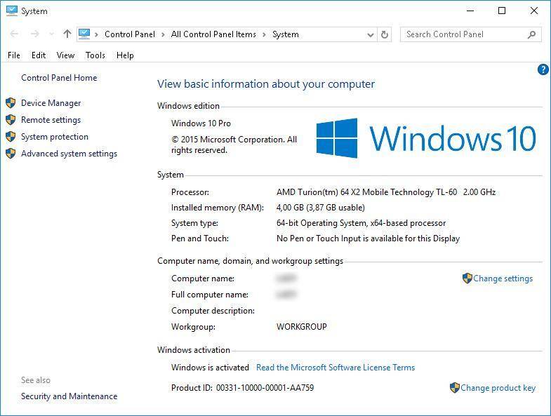Click shield icon beside Device Manager

(x=11, y=103)
